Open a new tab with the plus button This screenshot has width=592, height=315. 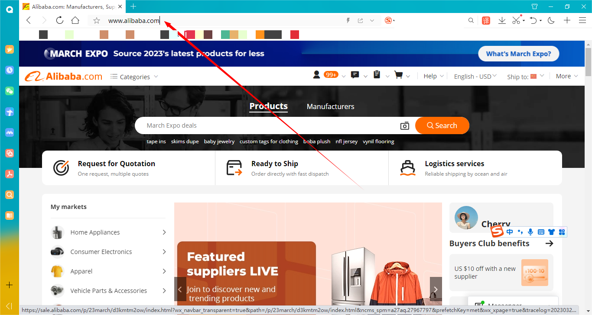coord(133,6)
